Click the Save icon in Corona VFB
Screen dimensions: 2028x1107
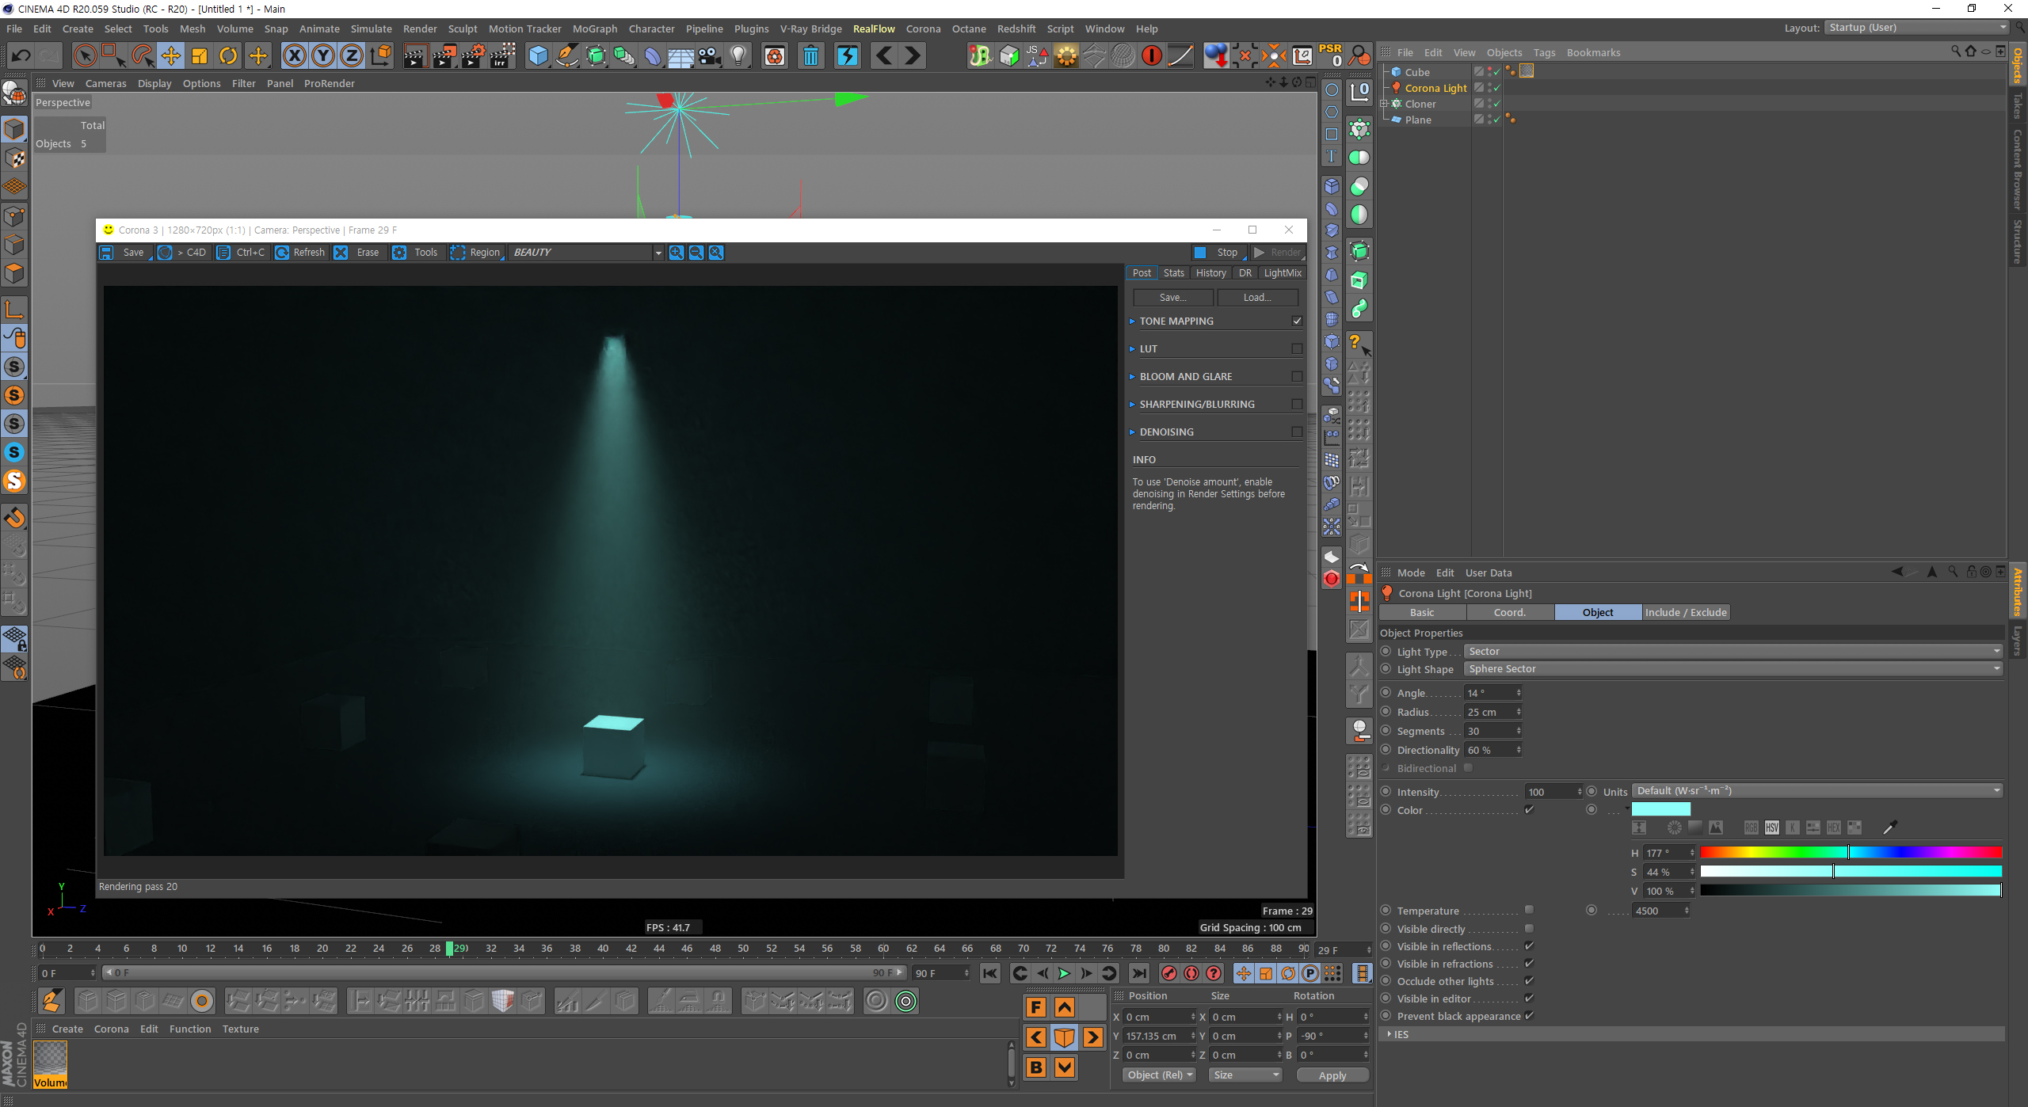coord(106,253)
